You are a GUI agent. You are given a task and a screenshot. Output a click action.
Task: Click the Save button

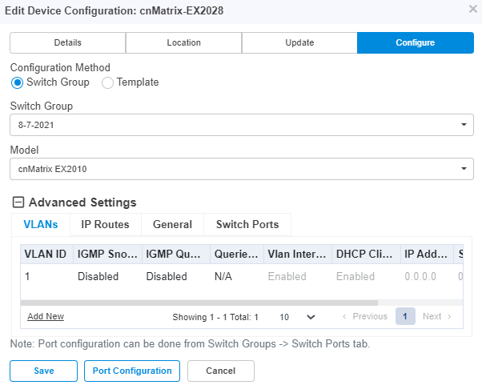point(44,371)
